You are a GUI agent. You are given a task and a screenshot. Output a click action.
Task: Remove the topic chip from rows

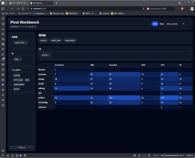coord(20,59)
